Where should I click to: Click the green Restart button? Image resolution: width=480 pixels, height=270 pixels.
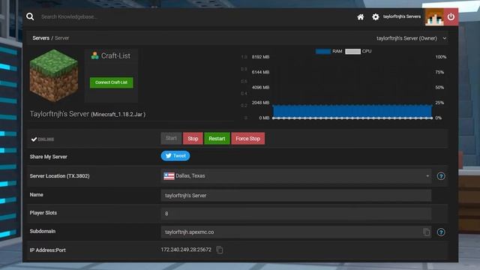pos(217,138)
